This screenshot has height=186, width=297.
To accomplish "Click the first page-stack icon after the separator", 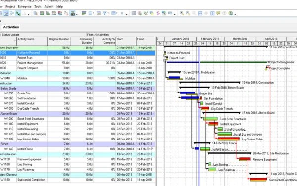I will 36,13.
